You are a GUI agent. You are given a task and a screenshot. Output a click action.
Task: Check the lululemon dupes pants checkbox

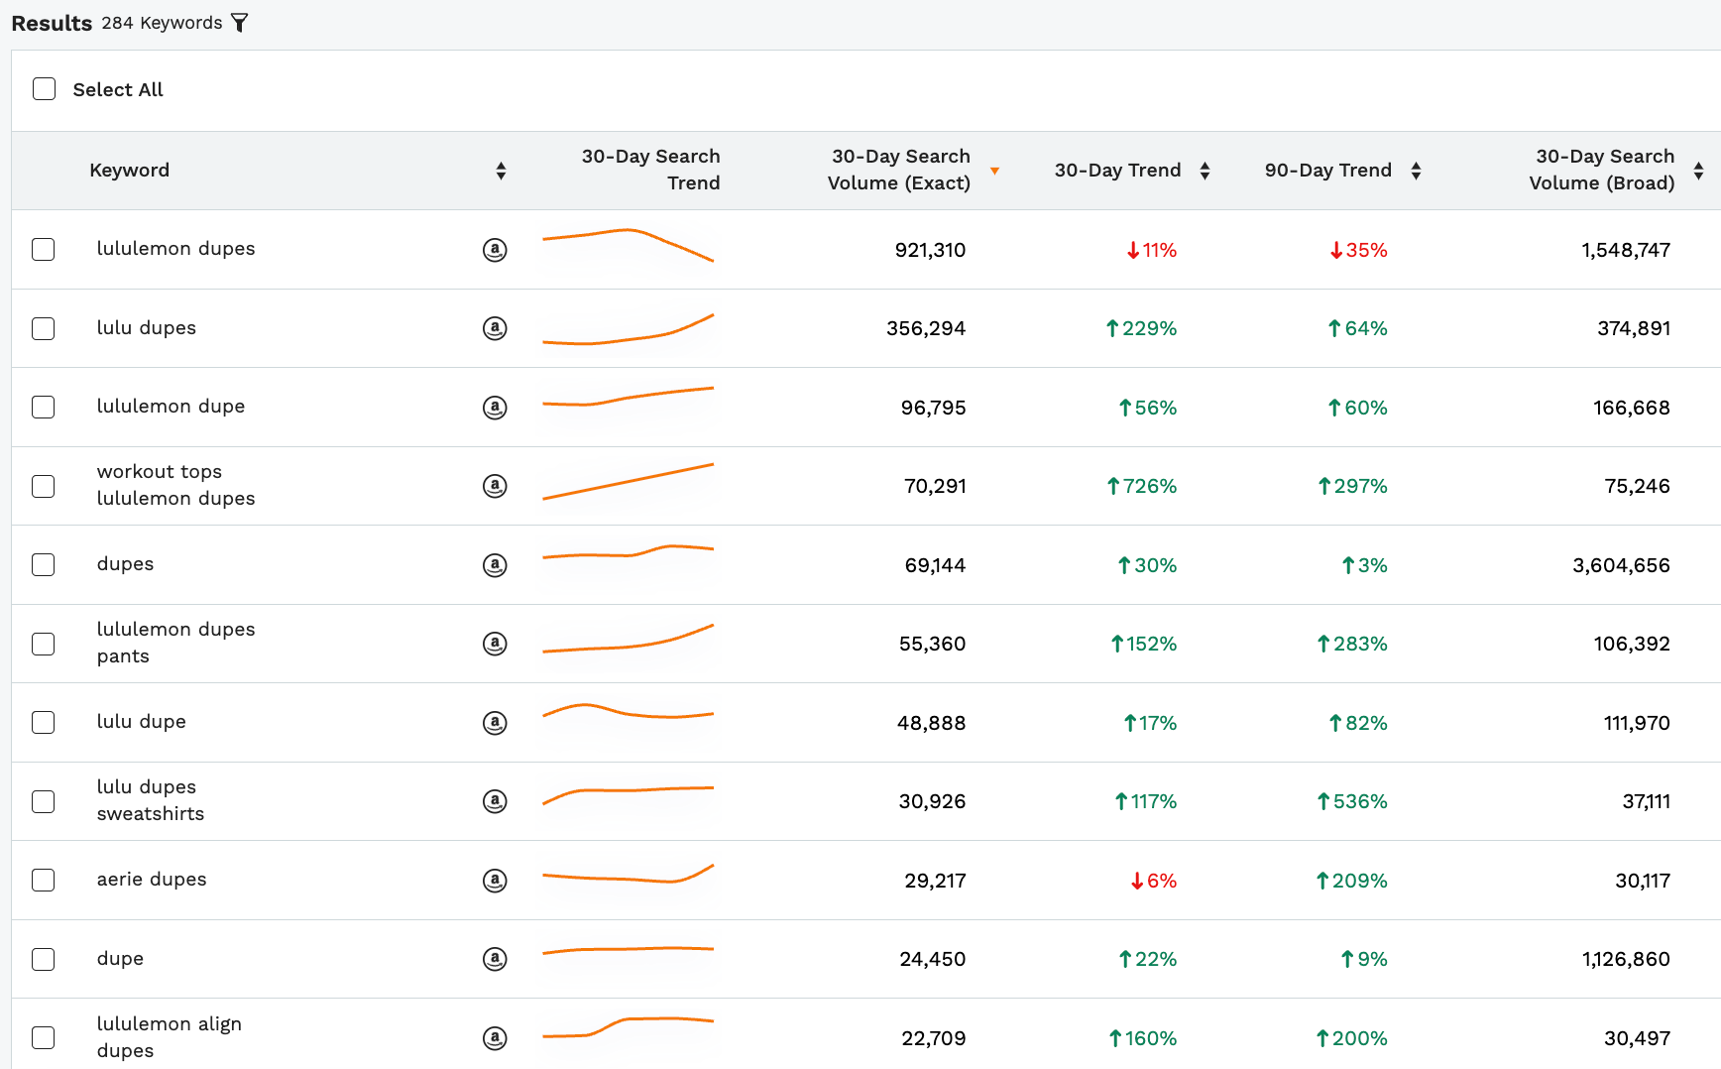click(43, 644)
